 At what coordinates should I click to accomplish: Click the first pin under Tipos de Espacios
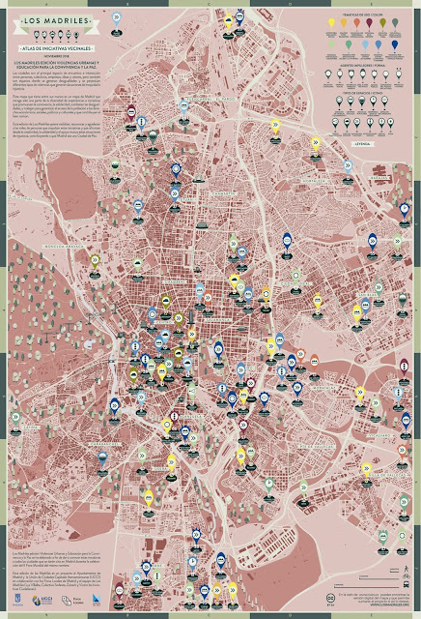click(x=339, y=102)
